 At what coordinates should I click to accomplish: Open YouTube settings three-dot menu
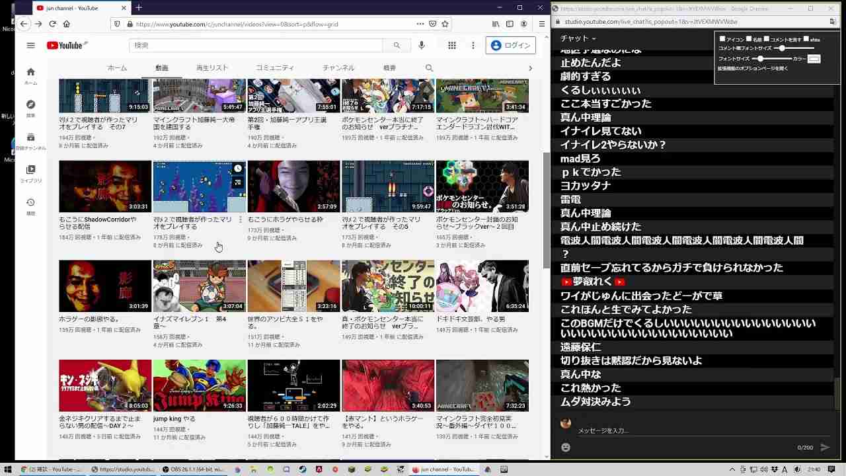coord(473,46)
